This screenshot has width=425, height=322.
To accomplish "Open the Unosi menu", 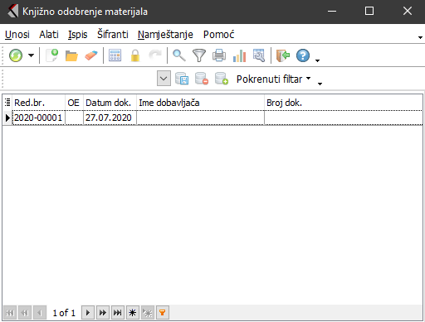I will [17, 35].
